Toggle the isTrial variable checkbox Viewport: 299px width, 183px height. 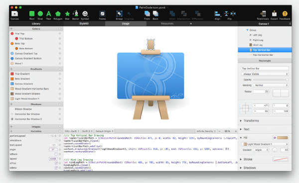[56, 163]
